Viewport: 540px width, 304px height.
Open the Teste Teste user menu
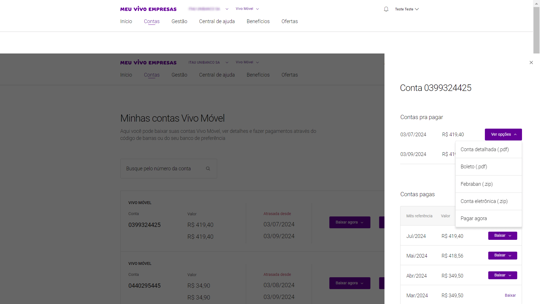pos(407,9)
